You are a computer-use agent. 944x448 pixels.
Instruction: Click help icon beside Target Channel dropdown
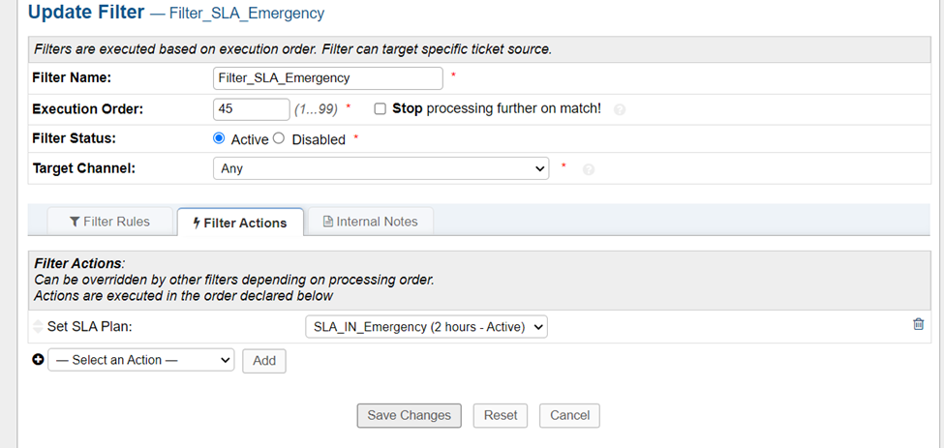coord(588,169)
